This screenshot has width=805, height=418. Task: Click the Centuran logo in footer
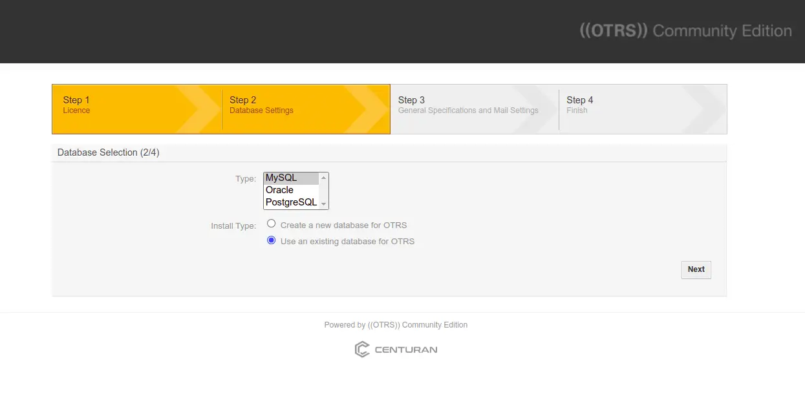396,350
